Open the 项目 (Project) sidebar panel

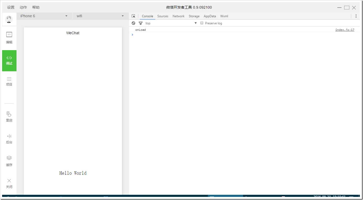pyautogui.click(x=9, y=81)
